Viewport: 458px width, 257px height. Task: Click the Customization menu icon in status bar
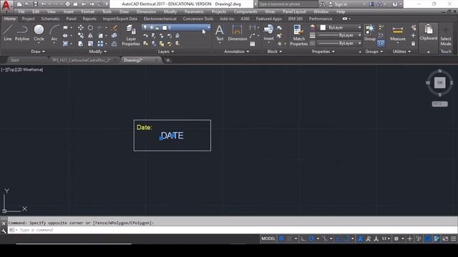[x=454, y=238]
